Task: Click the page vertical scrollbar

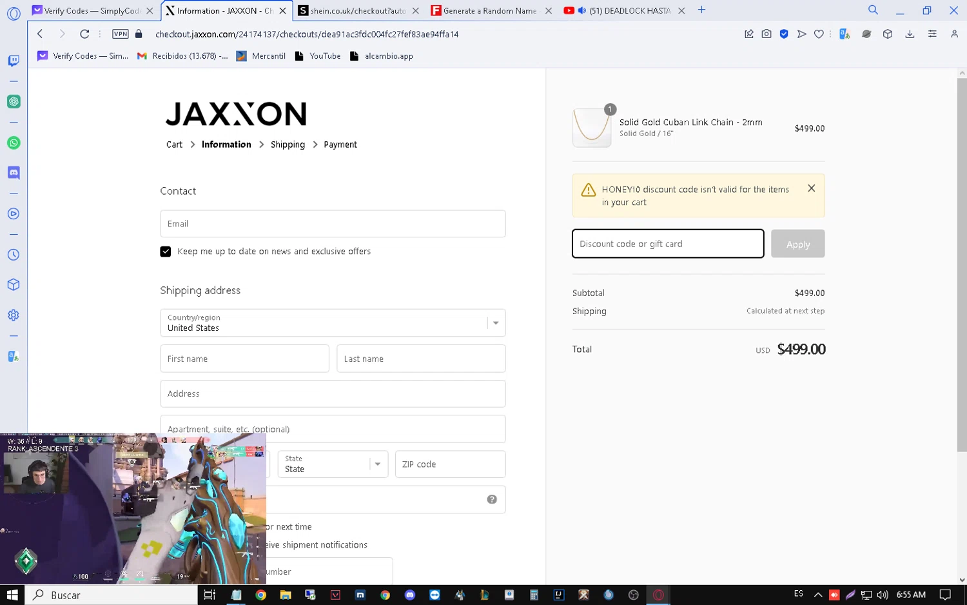Action: pos(962,264)
